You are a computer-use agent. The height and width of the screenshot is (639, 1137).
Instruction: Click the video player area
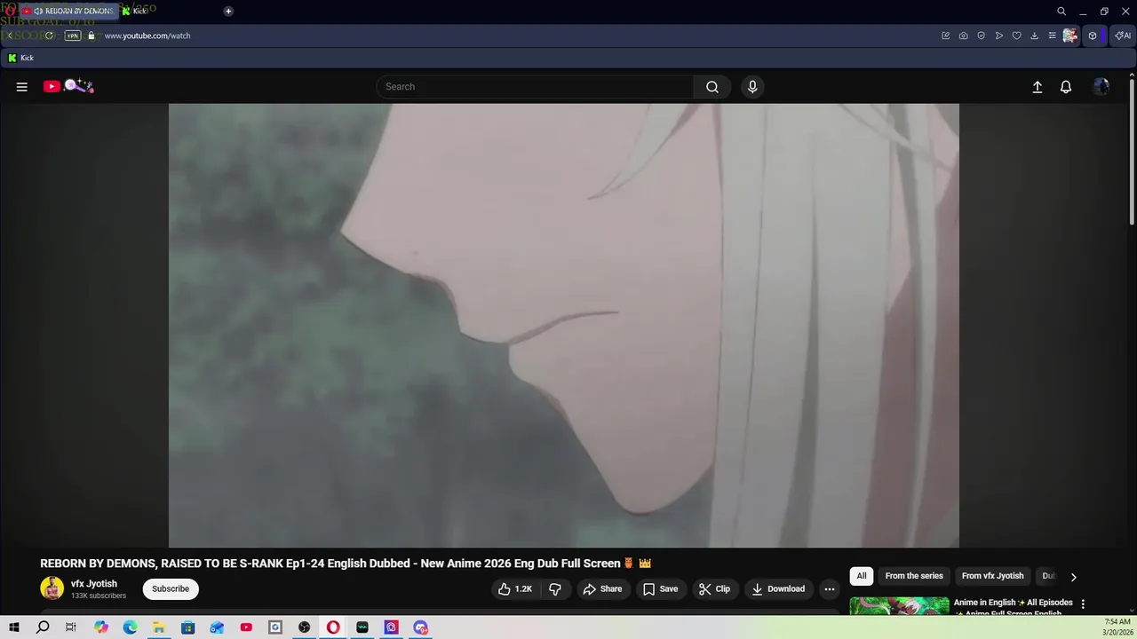[x=564, y=326]
